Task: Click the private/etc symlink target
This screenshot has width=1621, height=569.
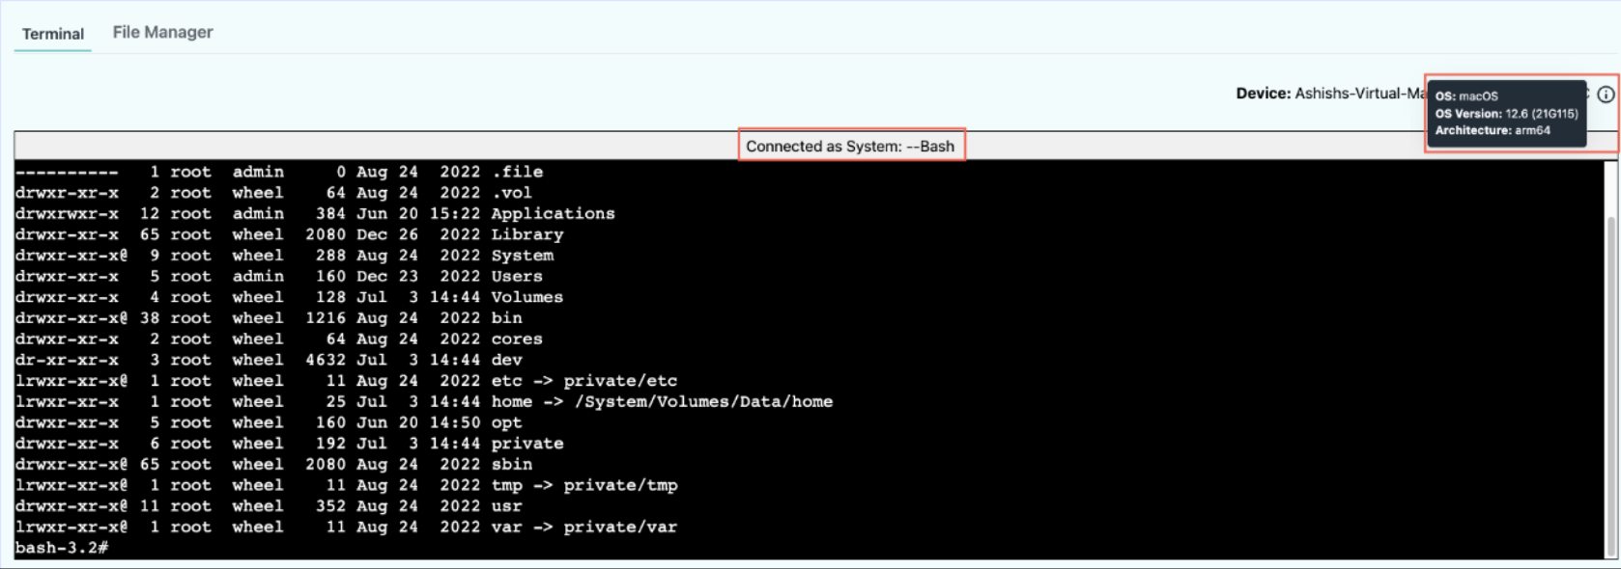Action: [620, 381]
